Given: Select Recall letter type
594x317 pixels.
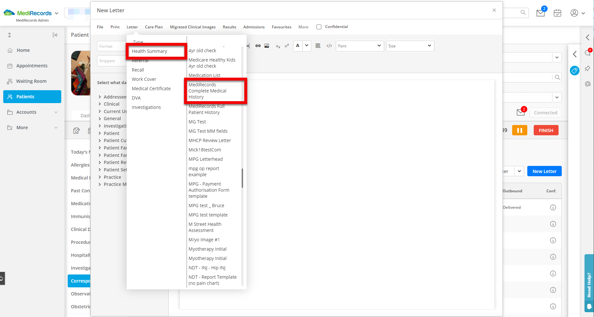Looking at the screenshot, I should [138, 70].
